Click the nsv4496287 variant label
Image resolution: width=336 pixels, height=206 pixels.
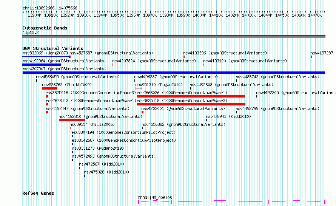point(176,77)
